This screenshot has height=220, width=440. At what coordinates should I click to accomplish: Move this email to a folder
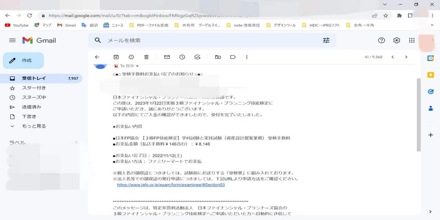tap(218, 57)
